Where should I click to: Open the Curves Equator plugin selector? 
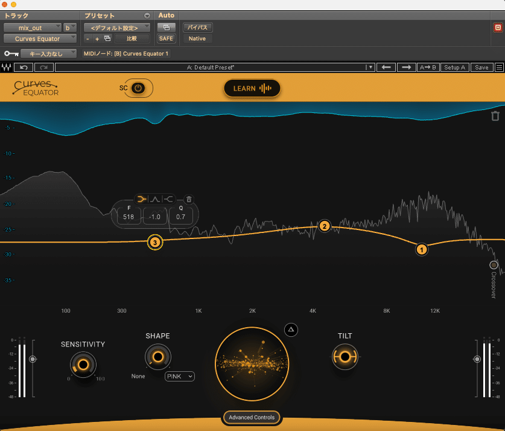pos(40,39)
